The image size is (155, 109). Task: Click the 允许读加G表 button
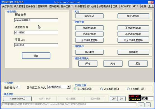tap(89, 28)
